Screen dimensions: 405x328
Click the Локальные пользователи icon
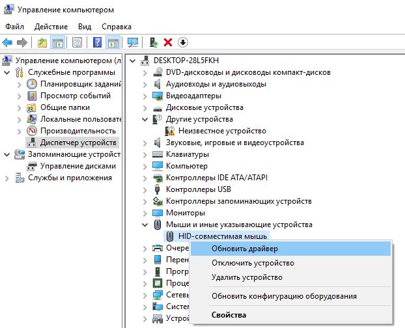click(32, 119)
